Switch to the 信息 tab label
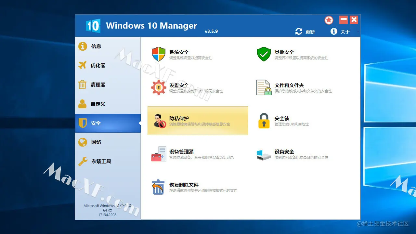Screen dimensions: 416x234 pyautogui.click(x=96, y=46)
